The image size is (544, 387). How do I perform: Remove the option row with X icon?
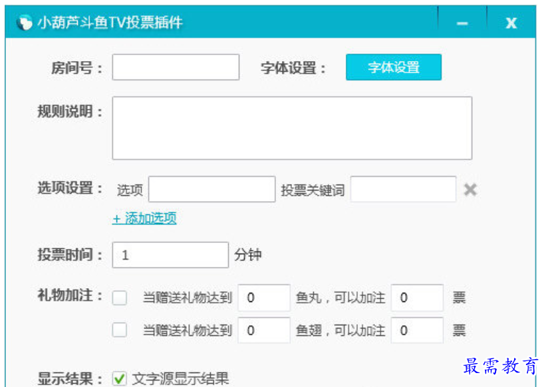point(470,190)
